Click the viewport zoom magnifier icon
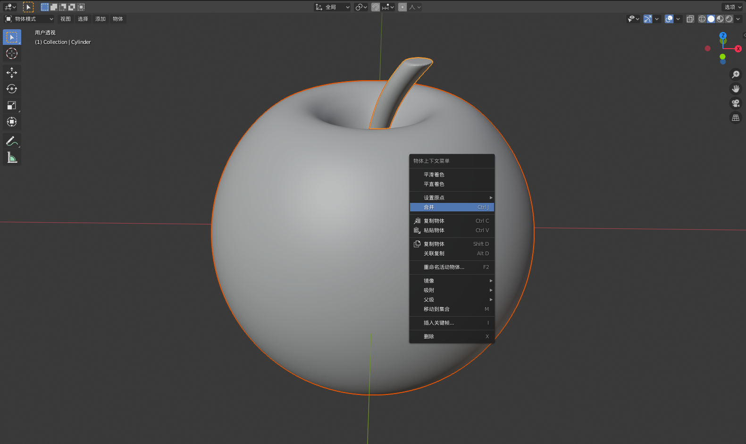This screenshot has height=444, width=746. coord(736,75)
